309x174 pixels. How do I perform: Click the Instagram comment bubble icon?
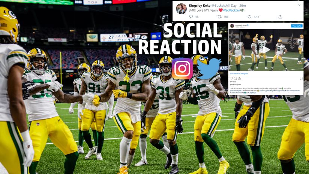[x=235, y=78]
